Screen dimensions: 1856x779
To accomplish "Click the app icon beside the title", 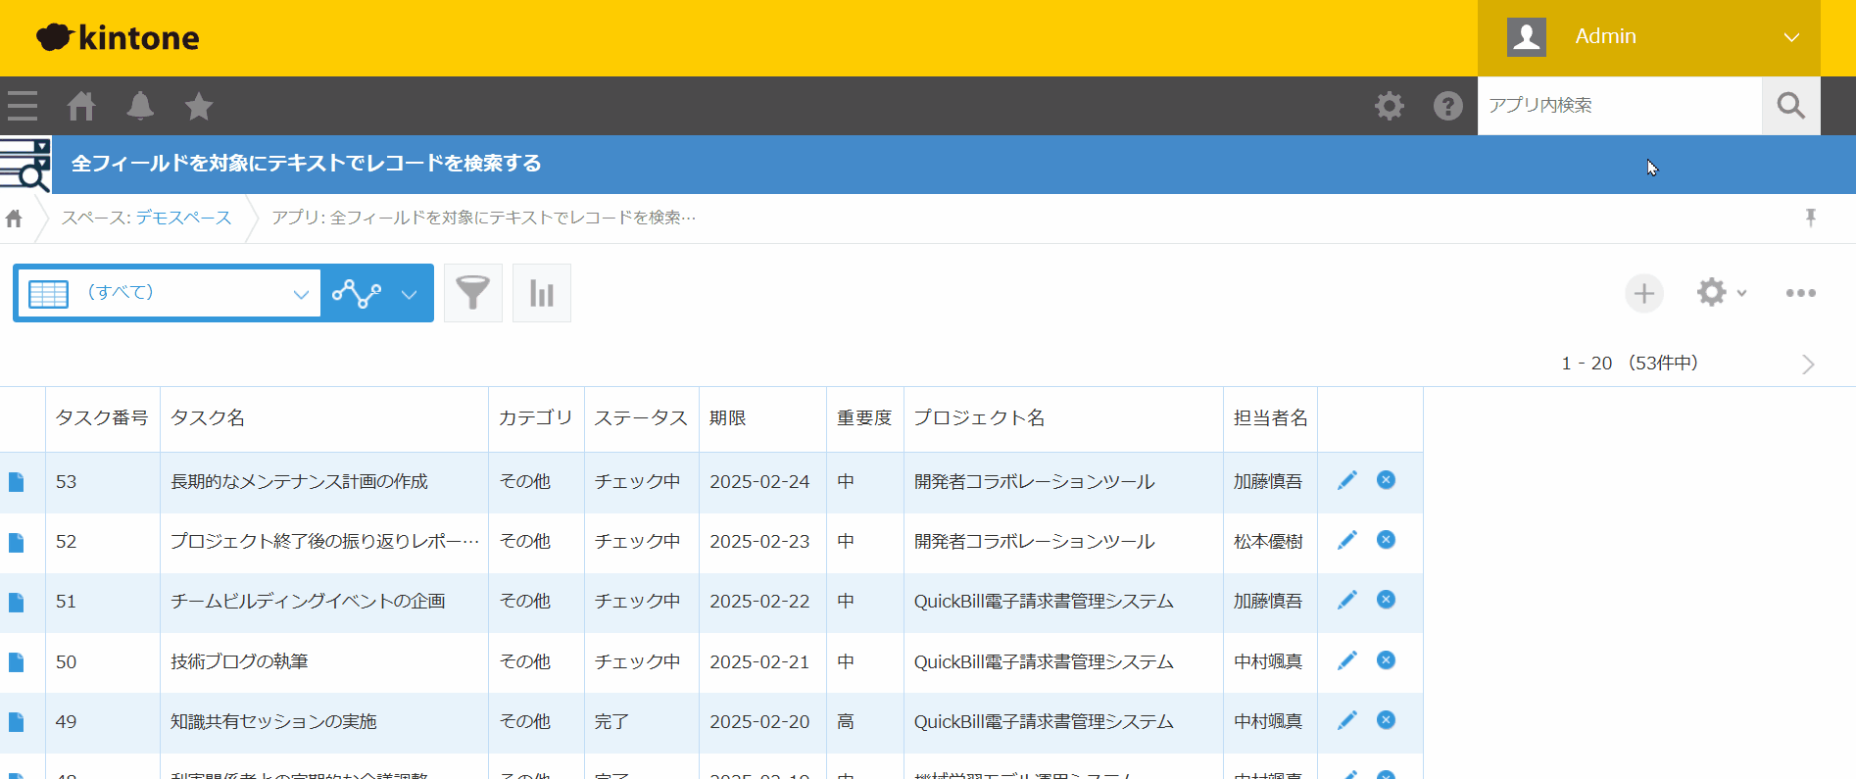I will [25, 165].
